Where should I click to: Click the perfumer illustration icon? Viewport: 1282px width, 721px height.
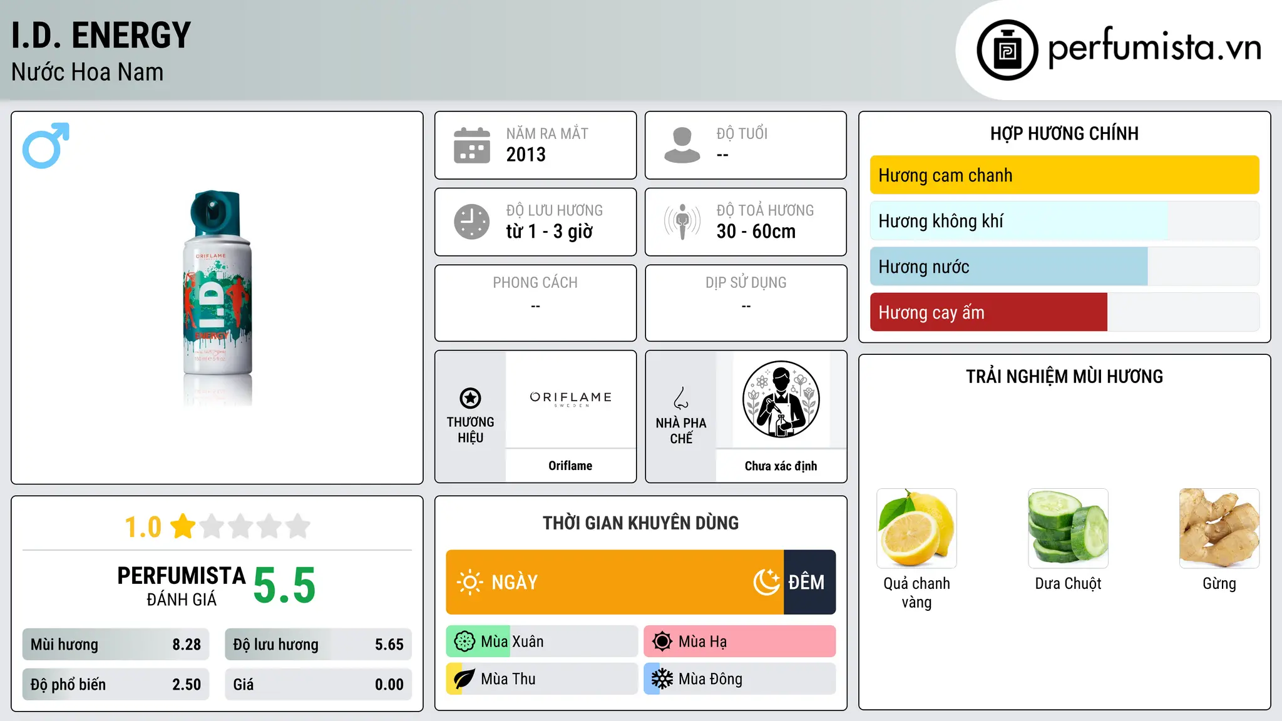[781, 399]
